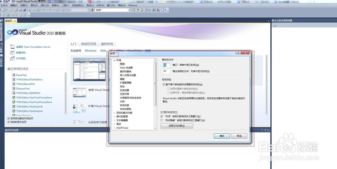Select 键盘 in options tree

pos(122,79)
